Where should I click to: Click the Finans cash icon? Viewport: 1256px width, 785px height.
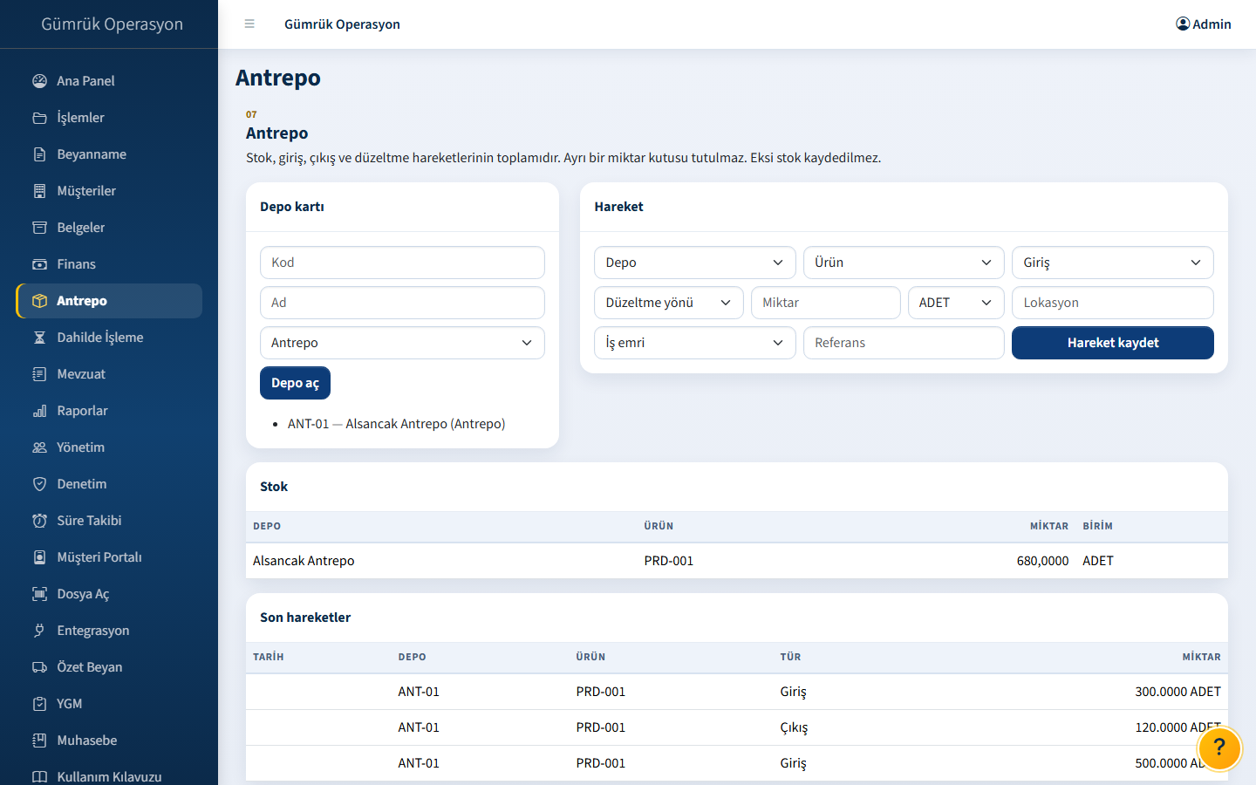pyautogui.click(x=39, y=264)
